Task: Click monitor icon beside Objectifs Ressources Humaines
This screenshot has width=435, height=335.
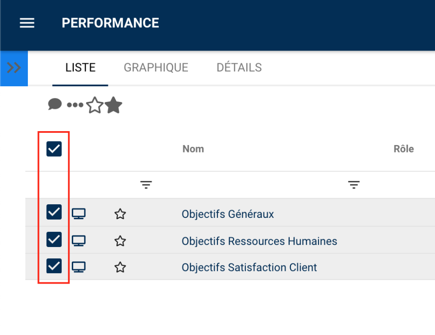Action: pyautogui.click(x=79, y=240)
